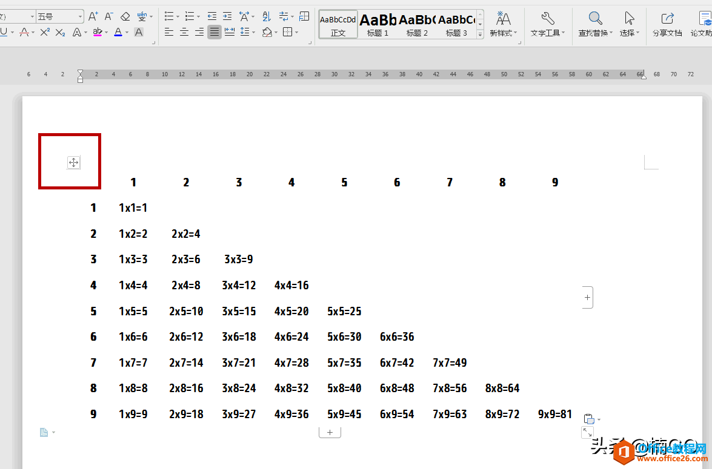712x469 pixels.
Task: Click the indent marker on the ruler
Action: [x=81, y=76]
